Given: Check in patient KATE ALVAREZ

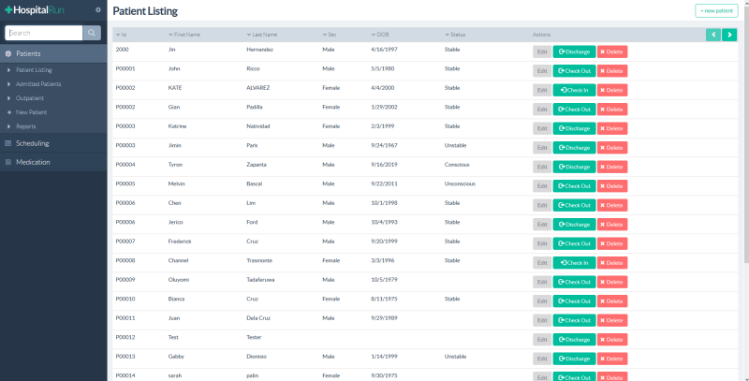Looking at the screenshot, I should pos(573,90).
